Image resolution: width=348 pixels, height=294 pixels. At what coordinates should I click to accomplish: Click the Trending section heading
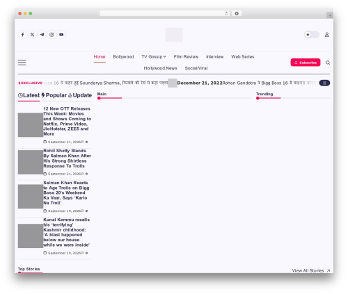(264, 94)
